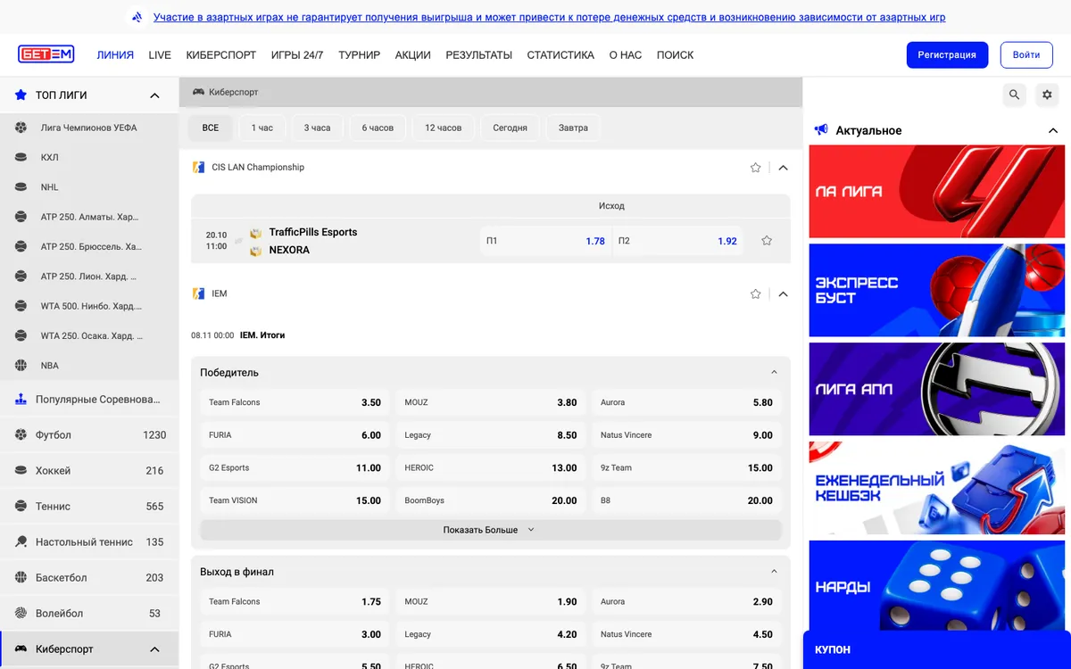Collapse the Актуальное panel
Image resolution: width=1071 pixels, height=669 pixels.
1053,130
